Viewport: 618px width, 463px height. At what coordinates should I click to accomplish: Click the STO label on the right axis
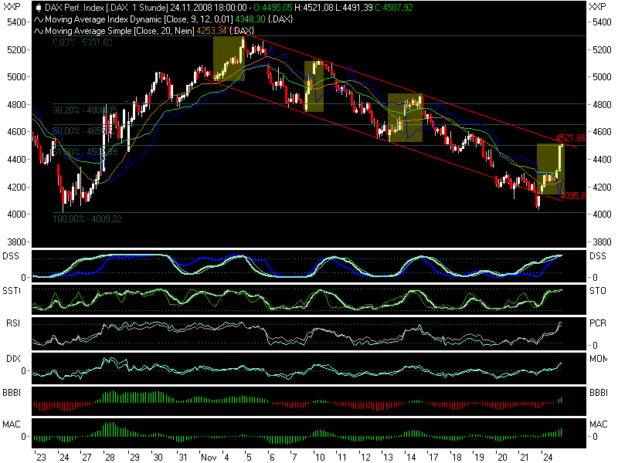[597, 292]
